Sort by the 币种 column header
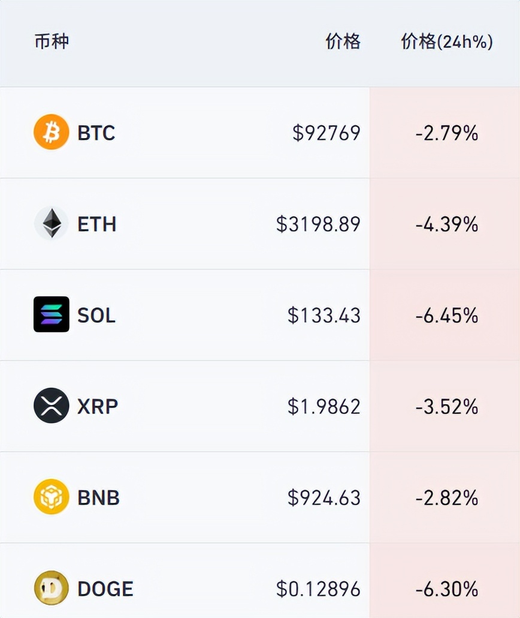 tap(52, 41)
